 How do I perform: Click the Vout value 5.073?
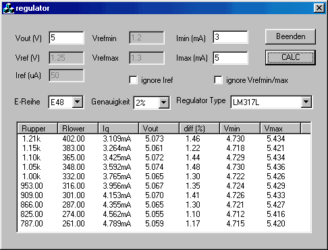[x=155, y=139]
